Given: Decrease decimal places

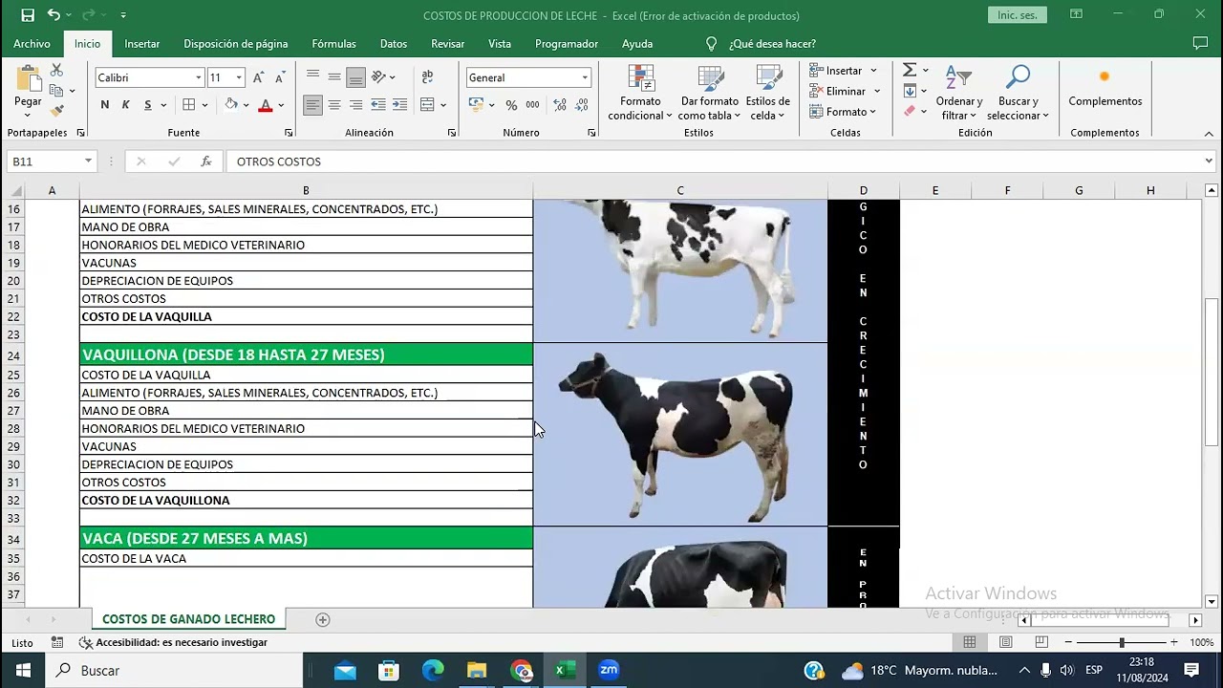Looking at the screenshot, I should click(581, 105).
